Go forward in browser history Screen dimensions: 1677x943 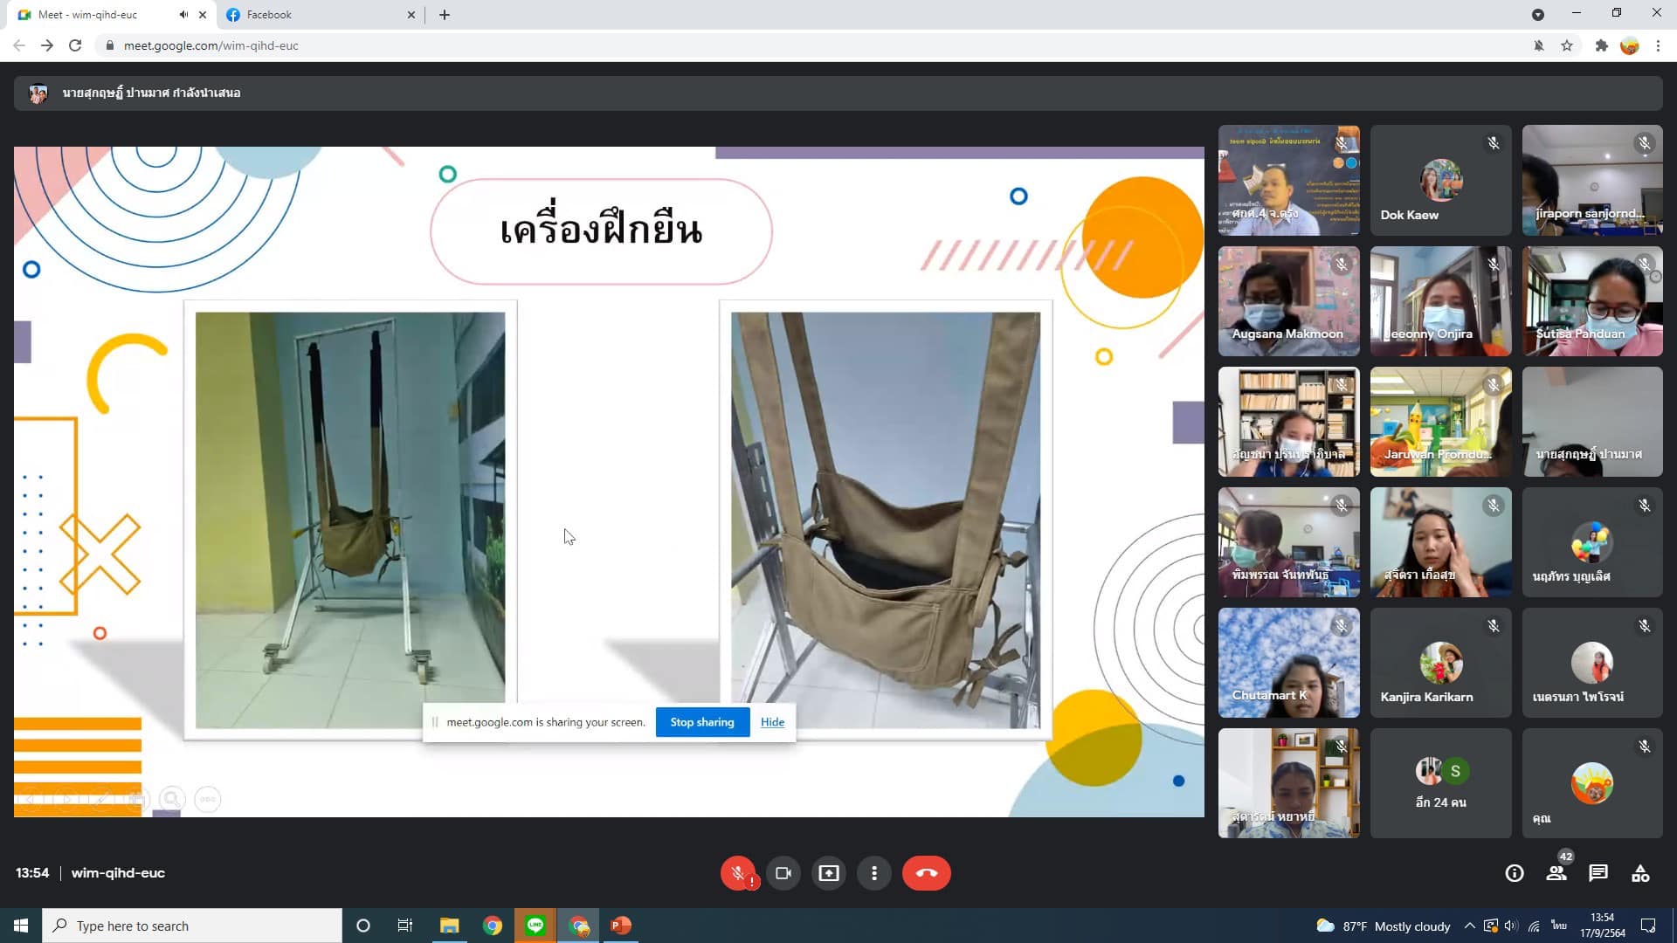click(47, 45)
